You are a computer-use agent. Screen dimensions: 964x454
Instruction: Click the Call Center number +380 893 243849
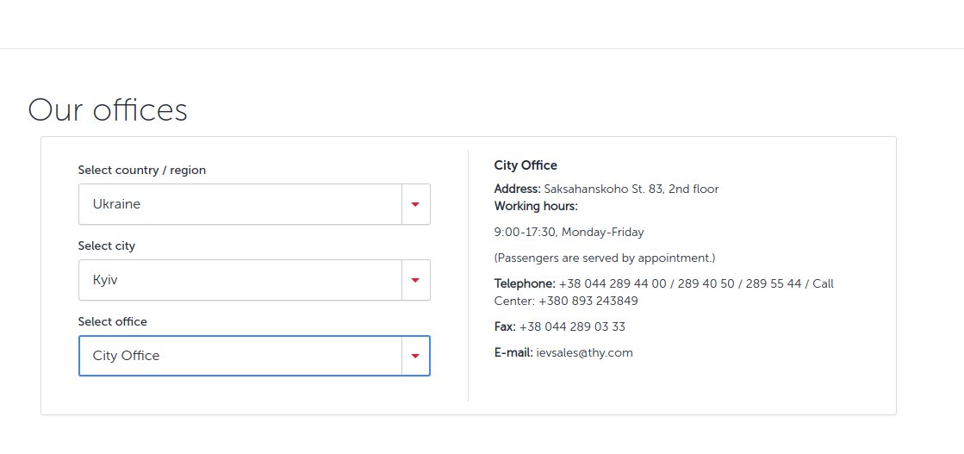(x=588, y=302)
